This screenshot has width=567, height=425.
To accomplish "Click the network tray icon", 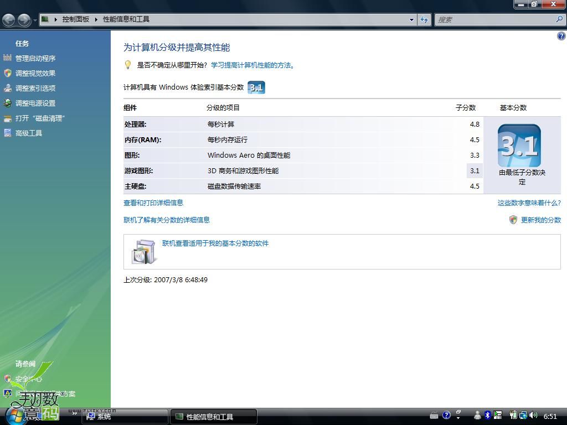I will click(523, 416).
